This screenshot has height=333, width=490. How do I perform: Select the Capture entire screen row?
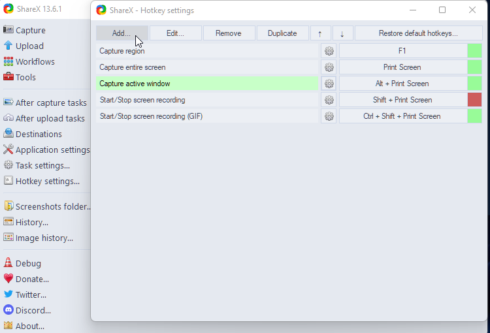click(207, 67)
